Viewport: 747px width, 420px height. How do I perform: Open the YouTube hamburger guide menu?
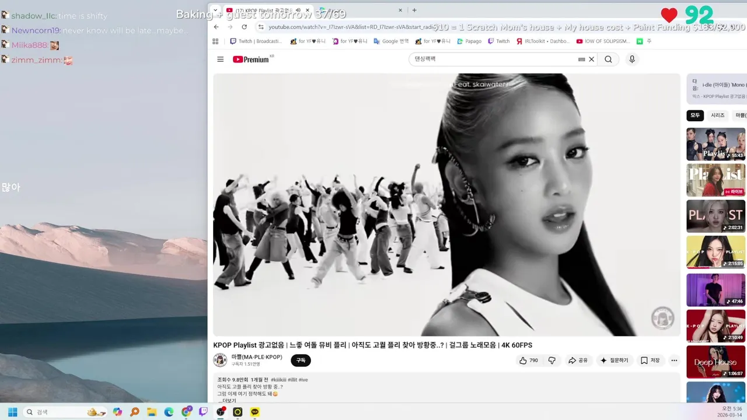220,59
